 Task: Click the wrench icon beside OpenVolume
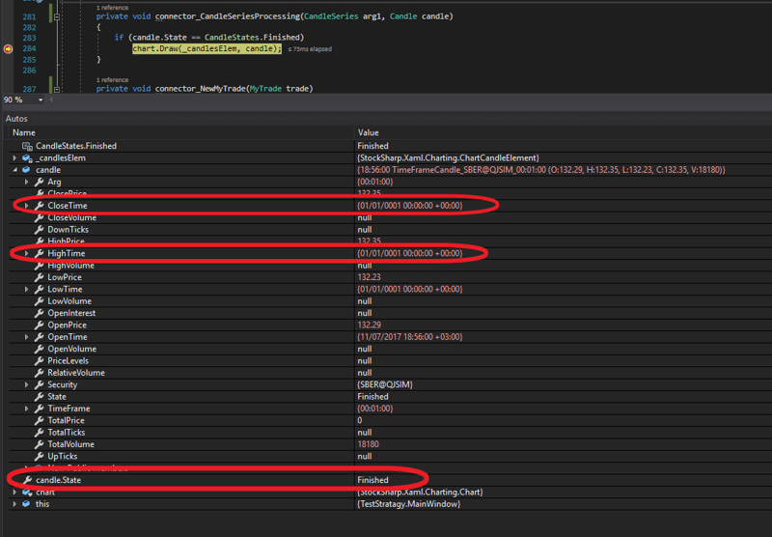[40, 349]
